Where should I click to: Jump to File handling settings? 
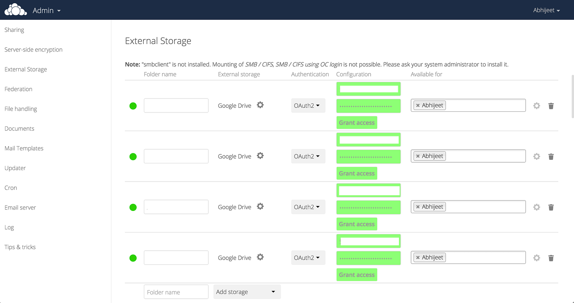click(x=21, y=109)
